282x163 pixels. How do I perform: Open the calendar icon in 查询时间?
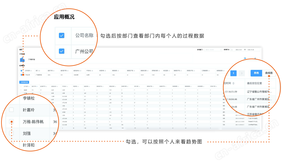tap(232, 50)
